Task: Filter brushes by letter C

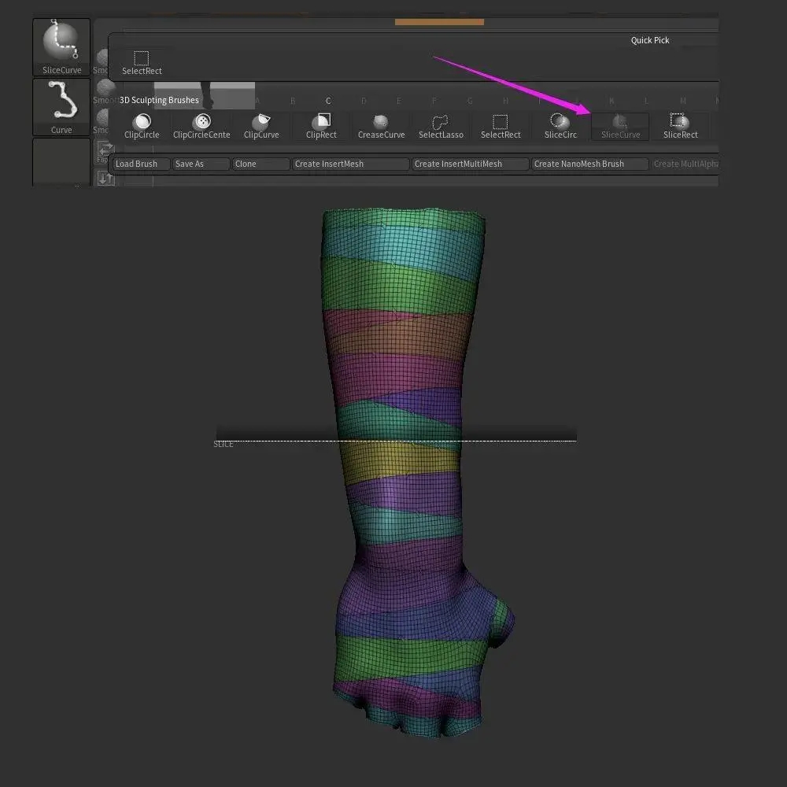Action: (328, 101)
